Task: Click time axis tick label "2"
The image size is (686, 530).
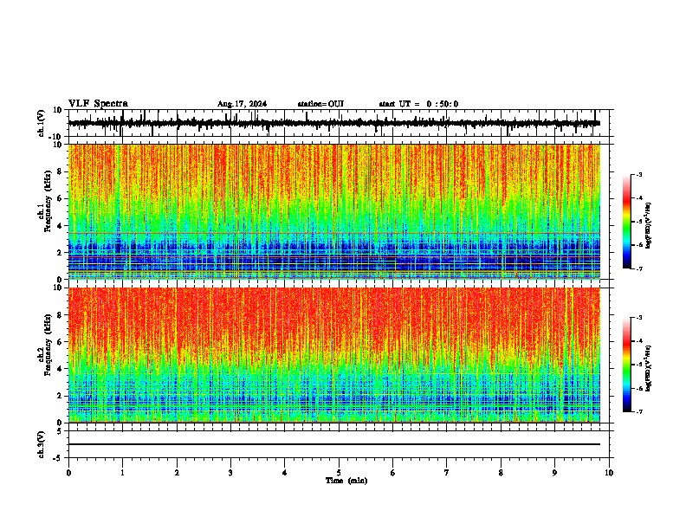Action: [x=177, y=473]
